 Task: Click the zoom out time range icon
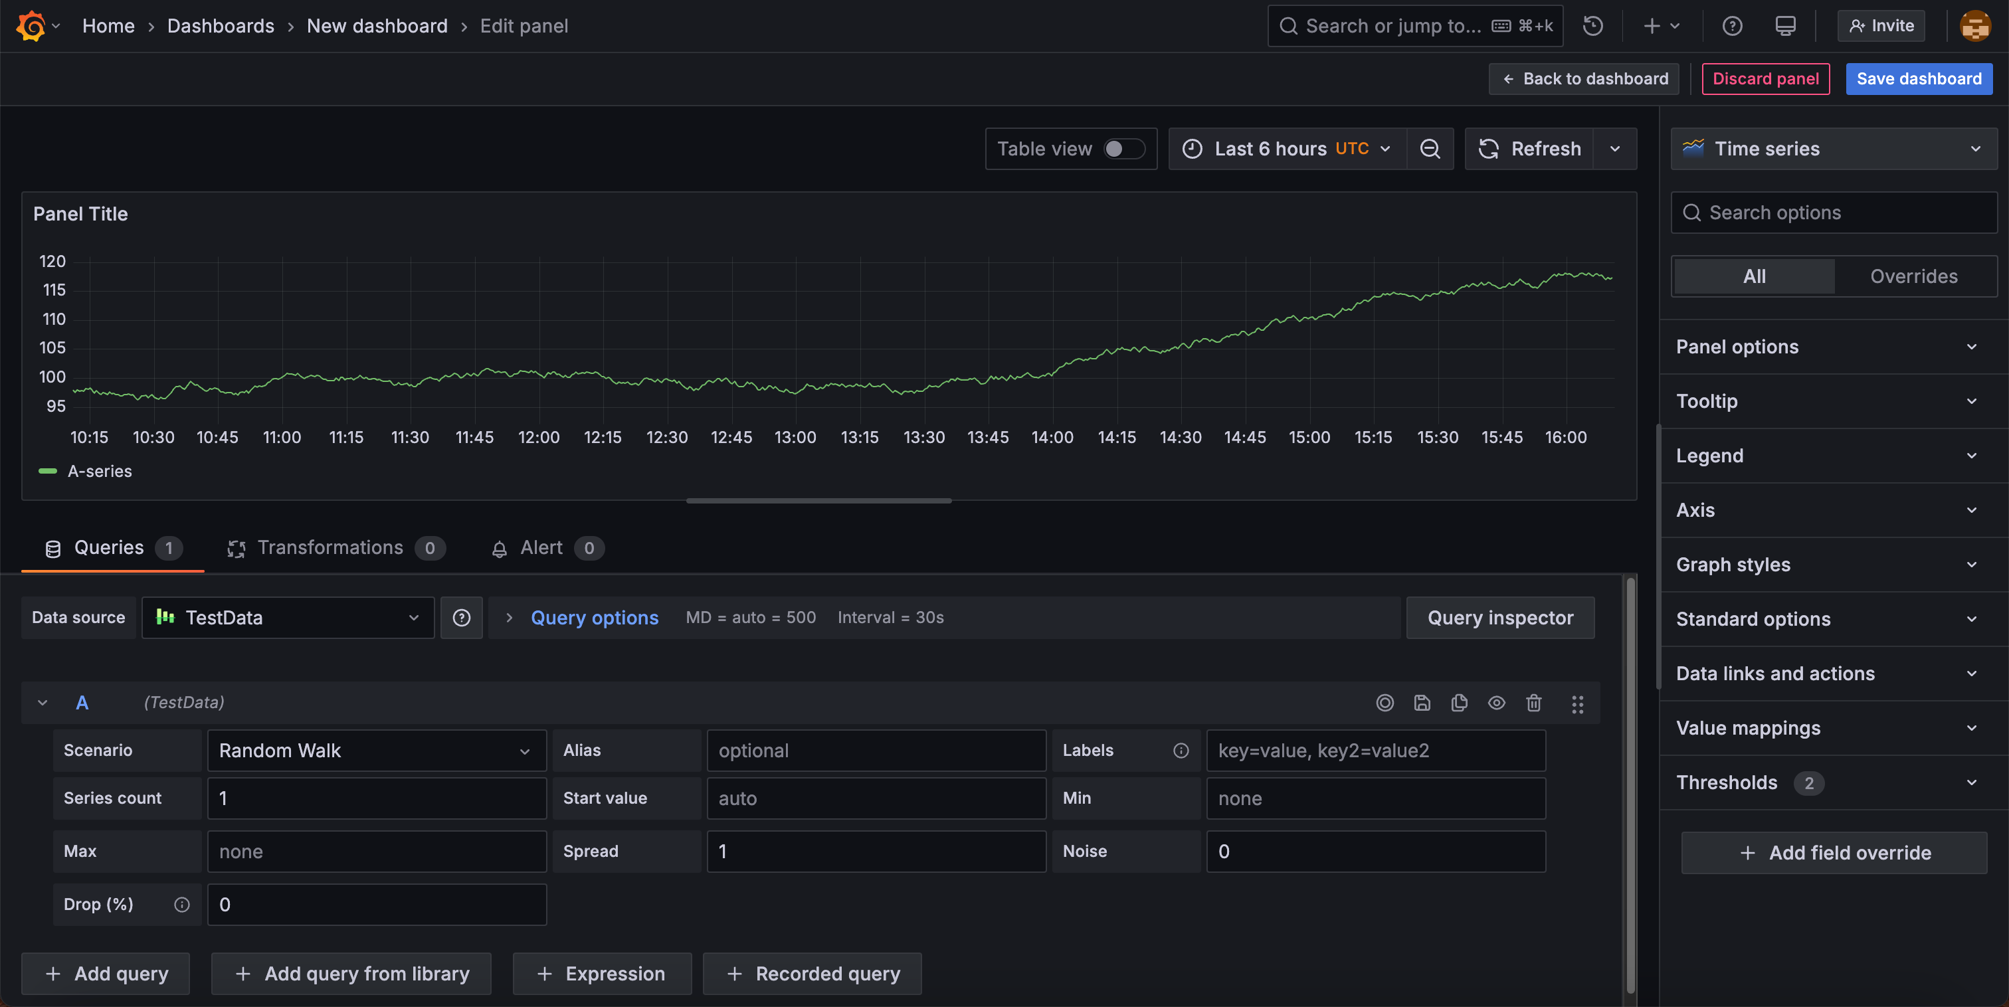1430,149
